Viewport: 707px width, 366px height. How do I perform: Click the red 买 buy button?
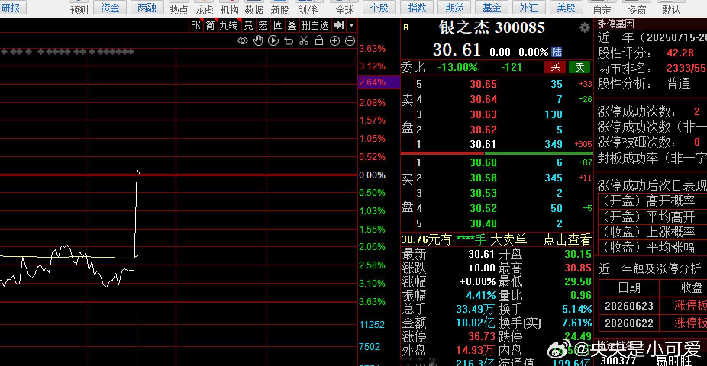tap(555, 67)
